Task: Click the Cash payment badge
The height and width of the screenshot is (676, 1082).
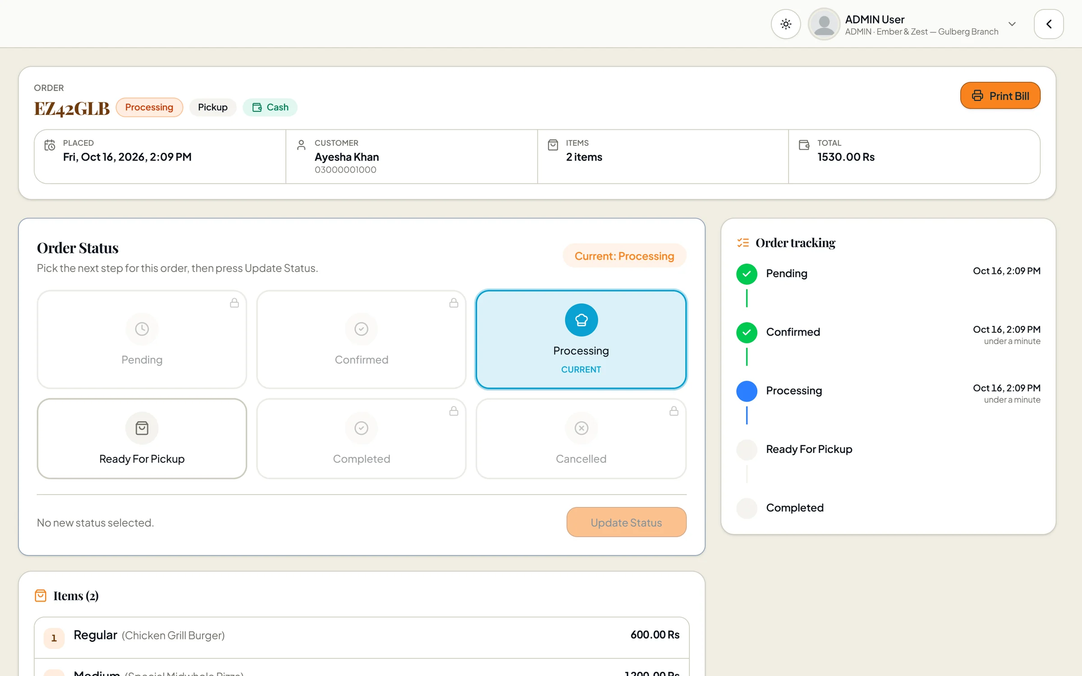Action: [270, 107]
